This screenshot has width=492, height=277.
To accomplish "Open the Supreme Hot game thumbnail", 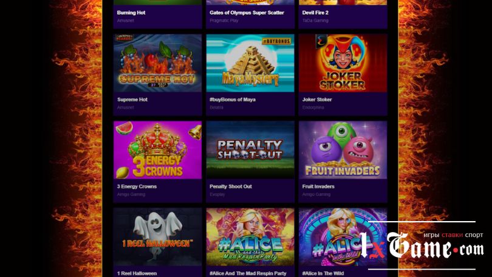I will (157, 63).
